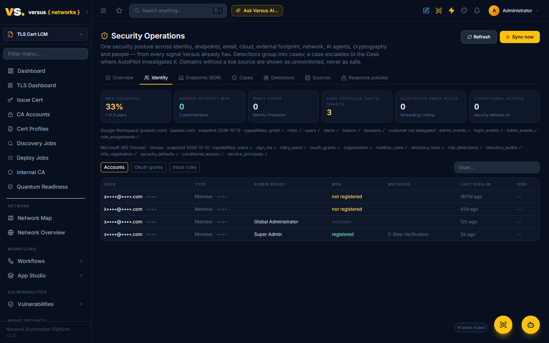
Task: Select the Accounts filter button
Action: (114, 167)
